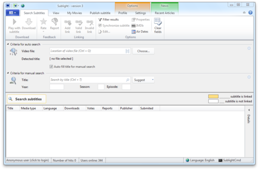Open the blue application menu button

[13, 13]
